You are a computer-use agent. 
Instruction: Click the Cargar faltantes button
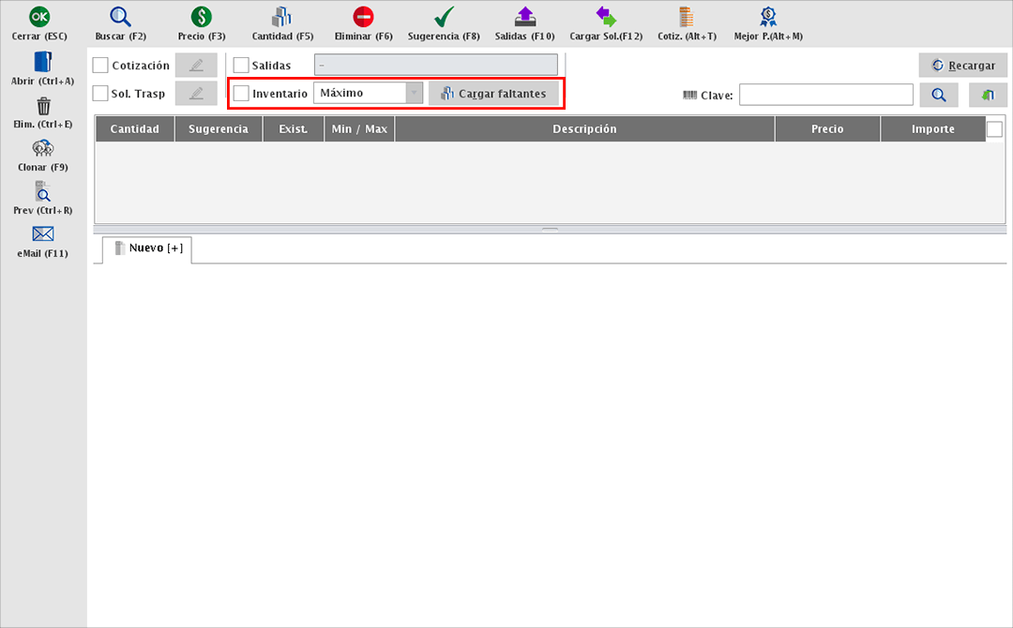[493, 94]
